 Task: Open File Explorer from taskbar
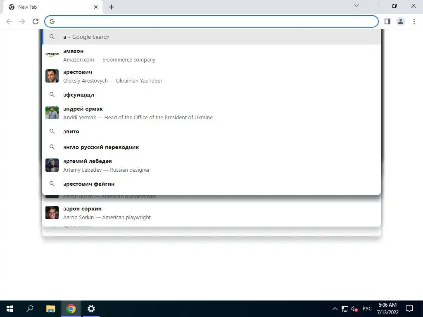(50, 309)
